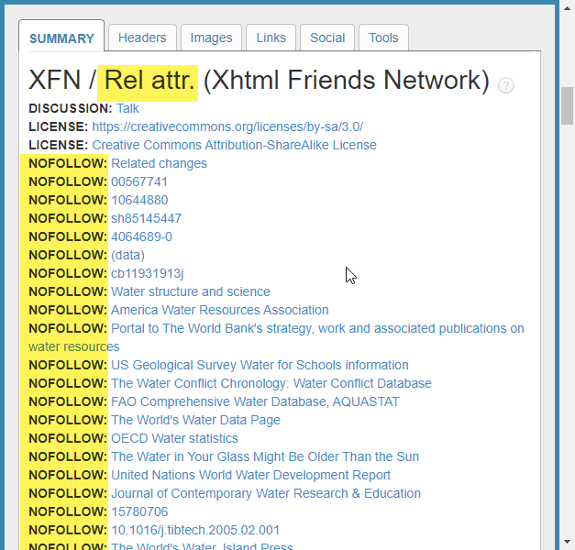Open OECD Water statistics link
Screen dimensions: 575x550
pos(174,438)
